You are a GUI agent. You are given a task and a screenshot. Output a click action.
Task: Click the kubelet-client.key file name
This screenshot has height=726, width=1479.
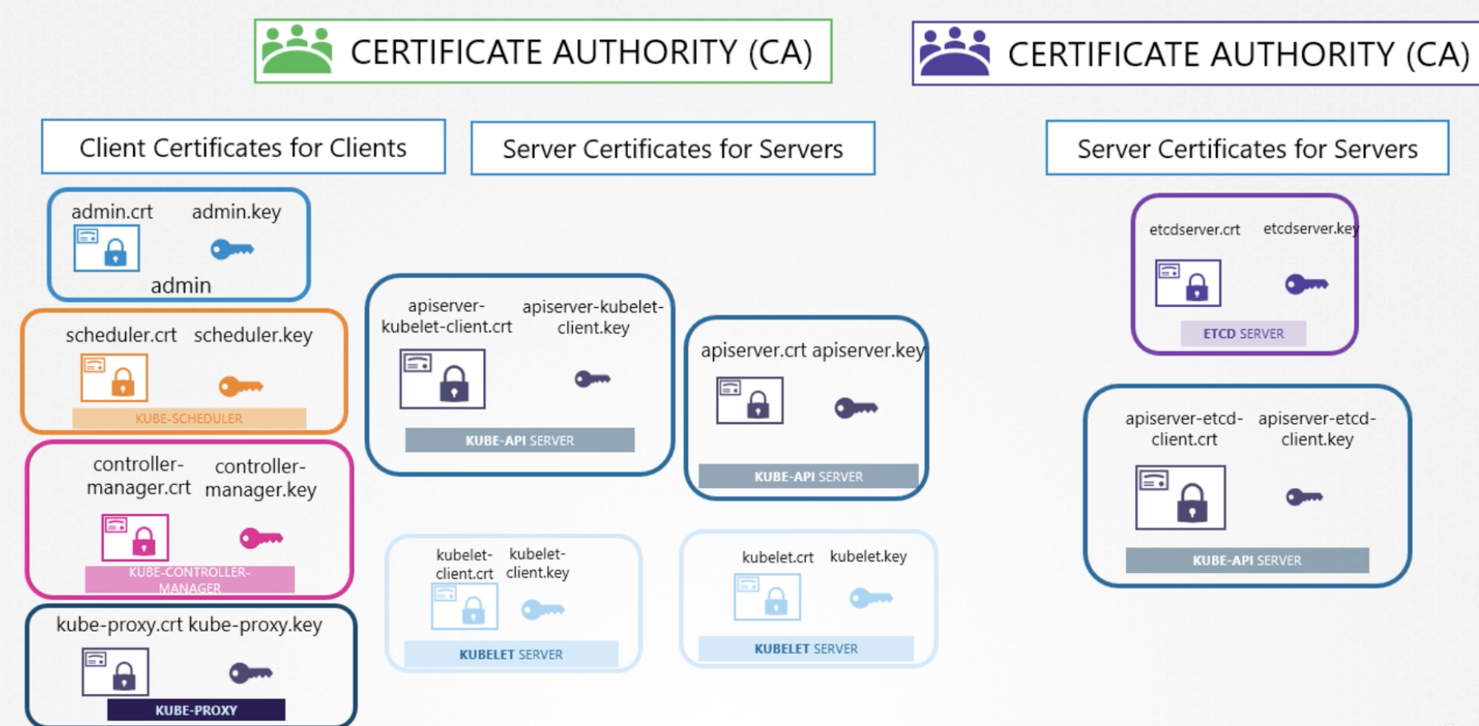click(537, 563)
